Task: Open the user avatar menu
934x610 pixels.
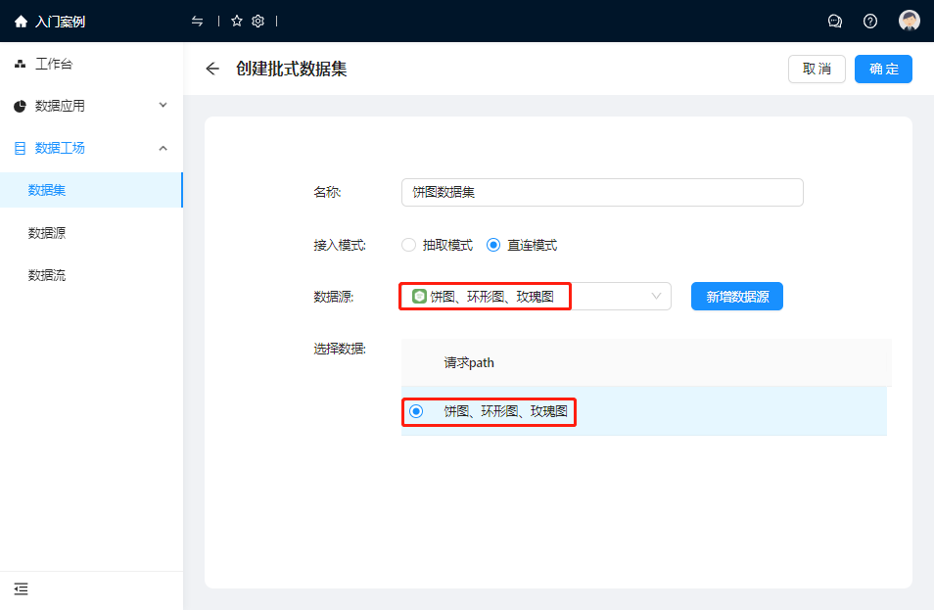Action: [x=910, y=21]
